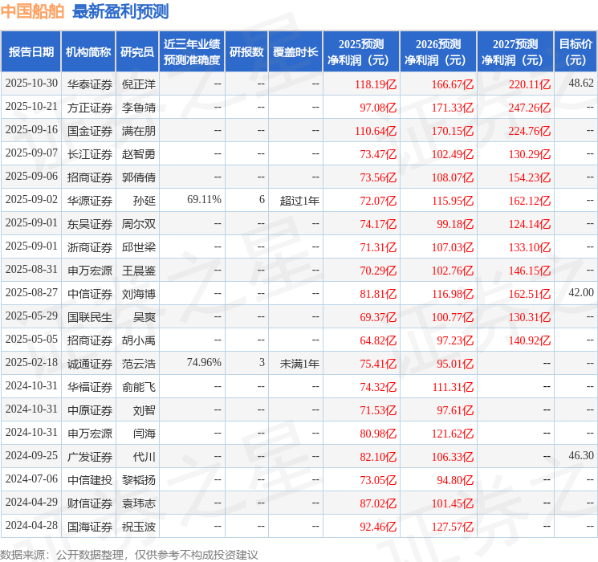Click the 121.62亿 forecast value
The width and height of the screenshot is (598, 562).
click(x=453, y=434)
